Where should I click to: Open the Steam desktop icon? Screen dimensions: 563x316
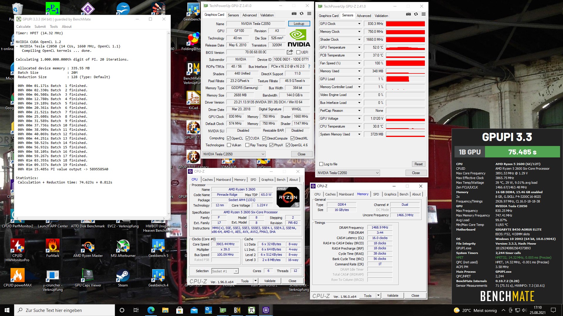pos(123,278)
